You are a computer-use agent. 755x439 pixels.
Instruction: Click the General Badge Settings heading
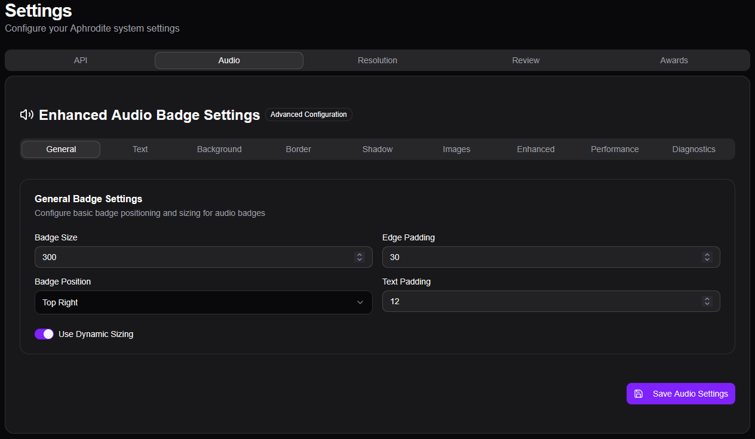(x=88, y=199)
